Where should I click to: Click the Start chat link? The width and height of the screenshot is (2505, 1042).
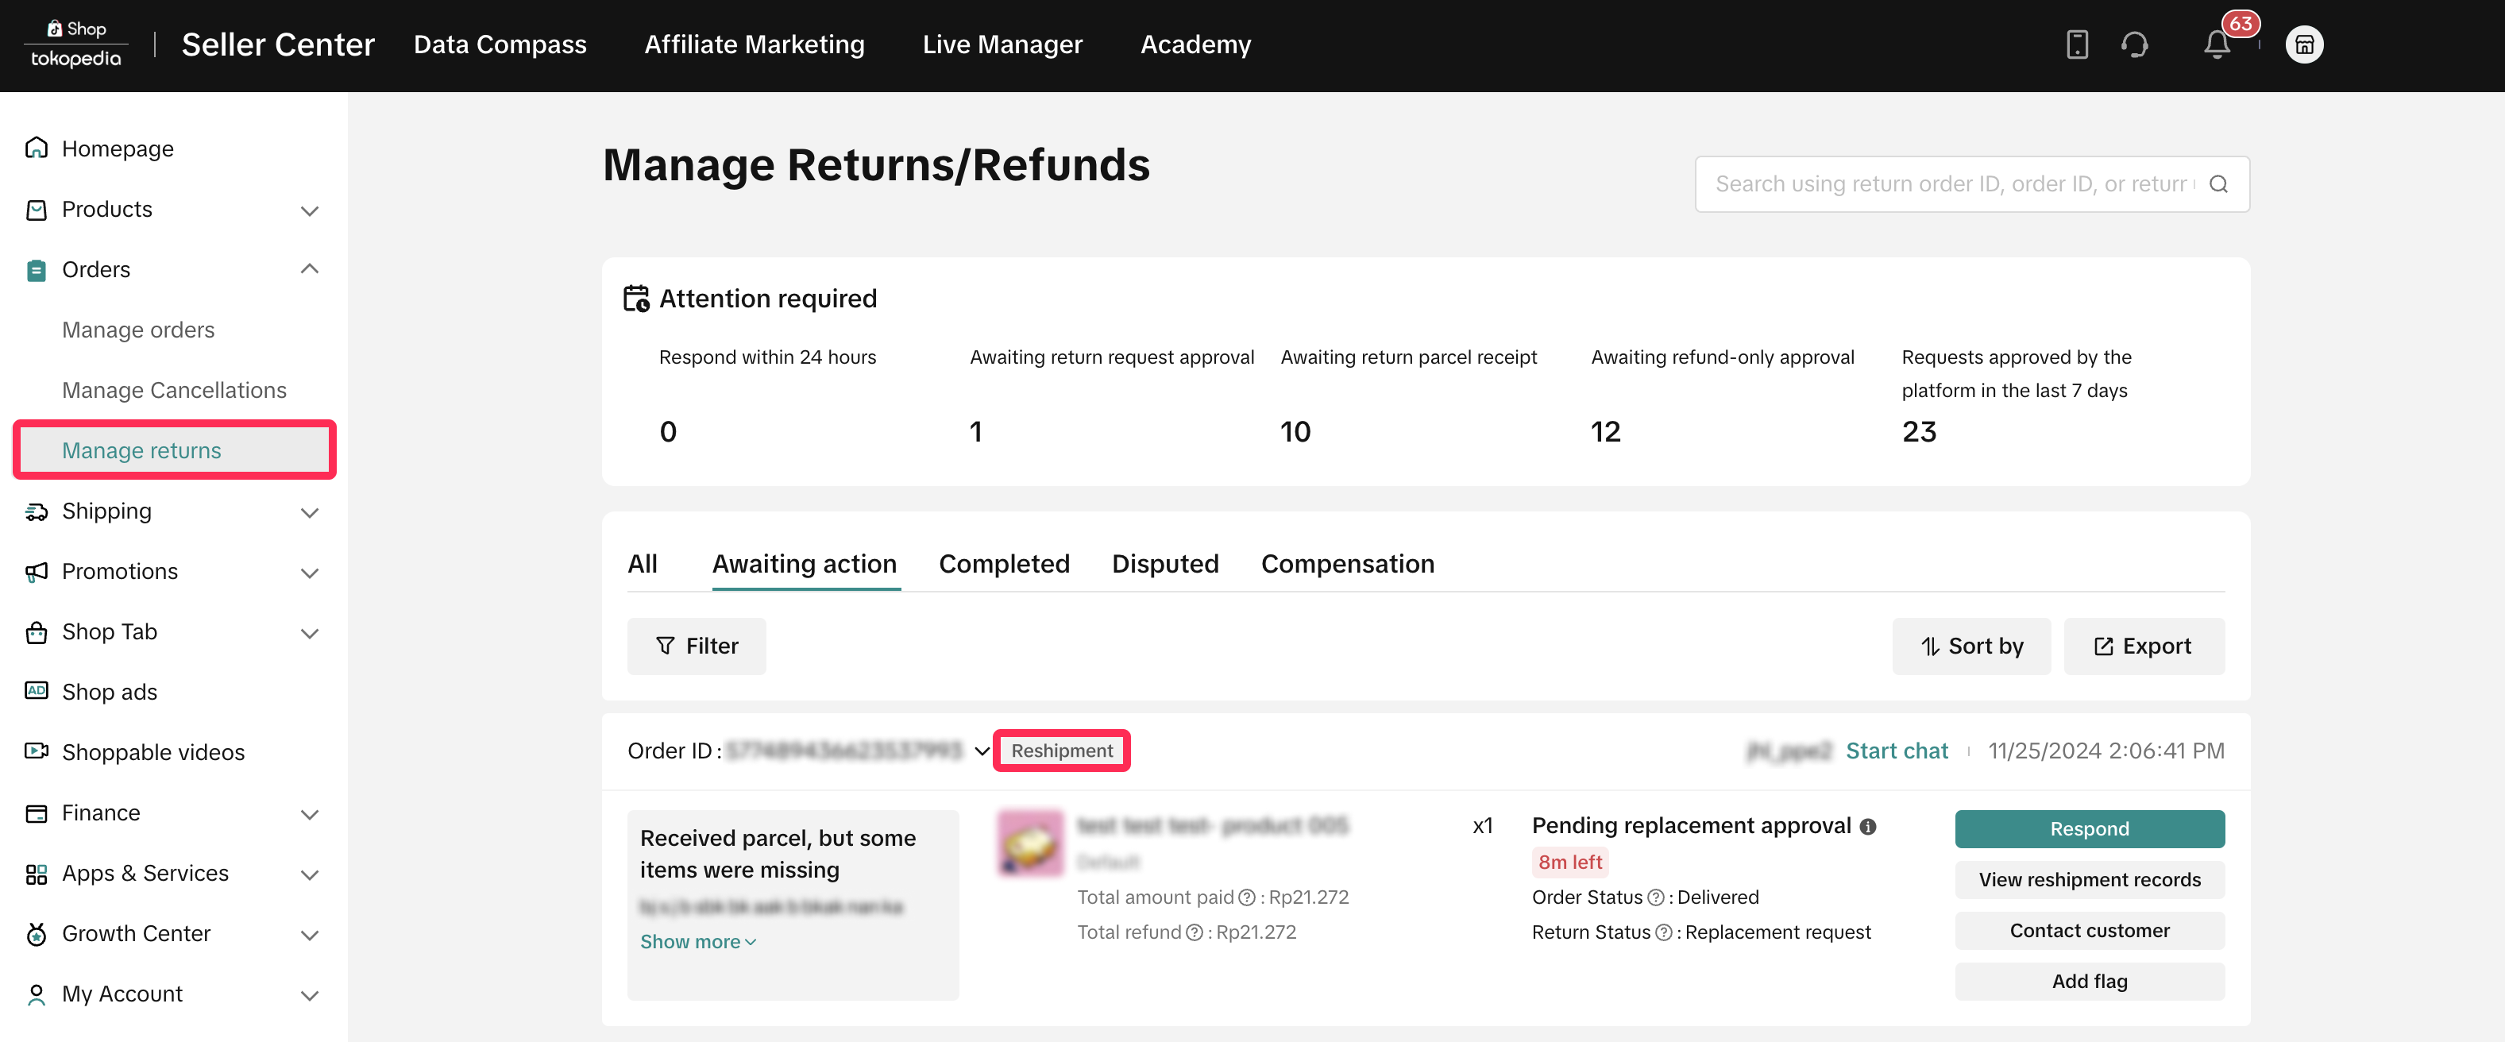1897,751
